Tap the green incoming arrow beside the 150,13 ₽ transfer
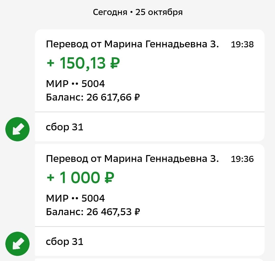275x261 pixels. pyautogui.click(x=17, y=129)
